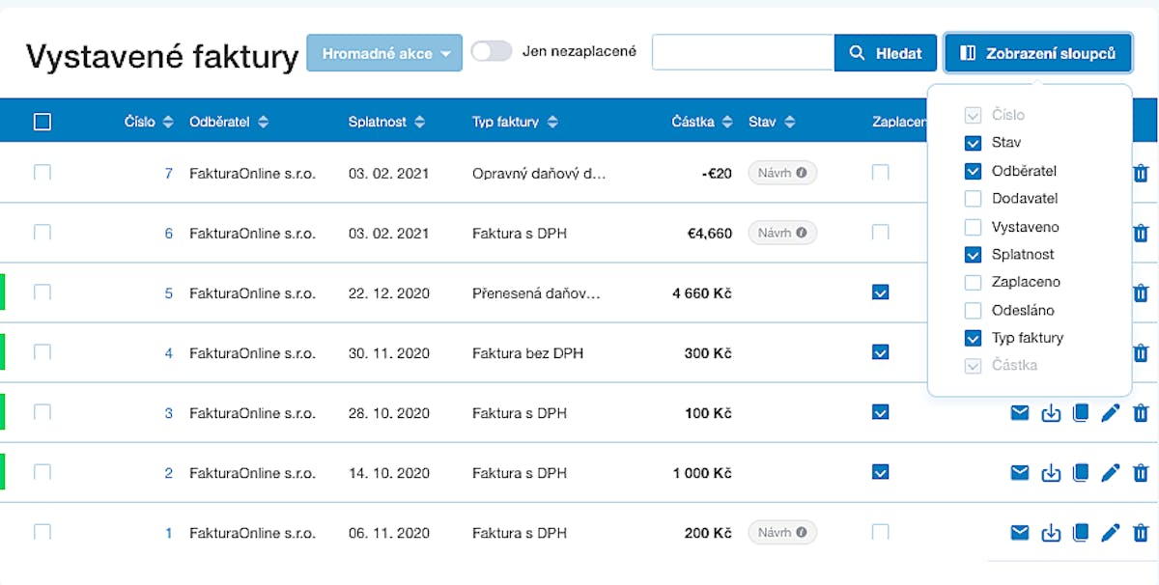Show info icon on invoice 6 Návrh badge
Screen dimensions: 1159x585
802,234
